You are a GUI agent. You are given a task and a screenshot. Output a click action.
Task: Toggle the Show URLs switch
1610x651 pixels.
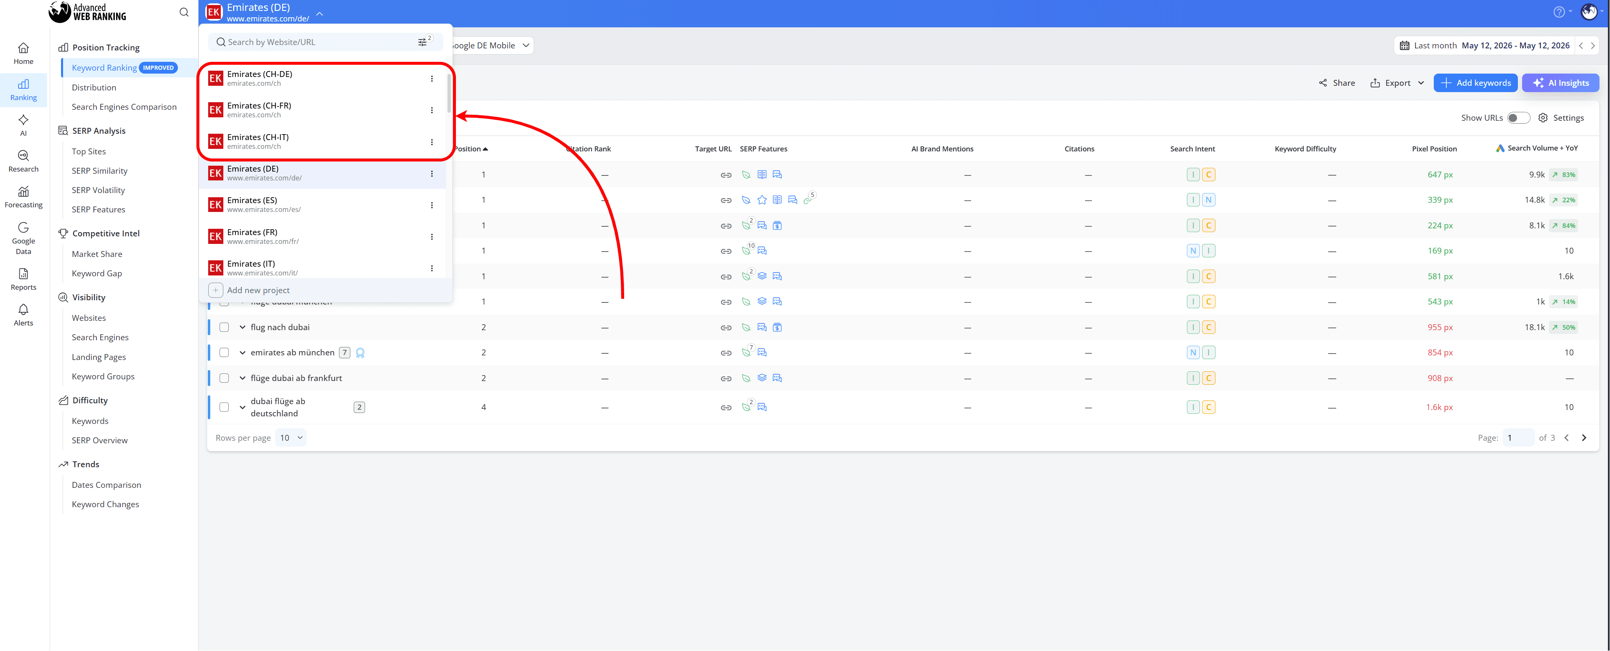pyautogui.click(x=1518, y=117)
